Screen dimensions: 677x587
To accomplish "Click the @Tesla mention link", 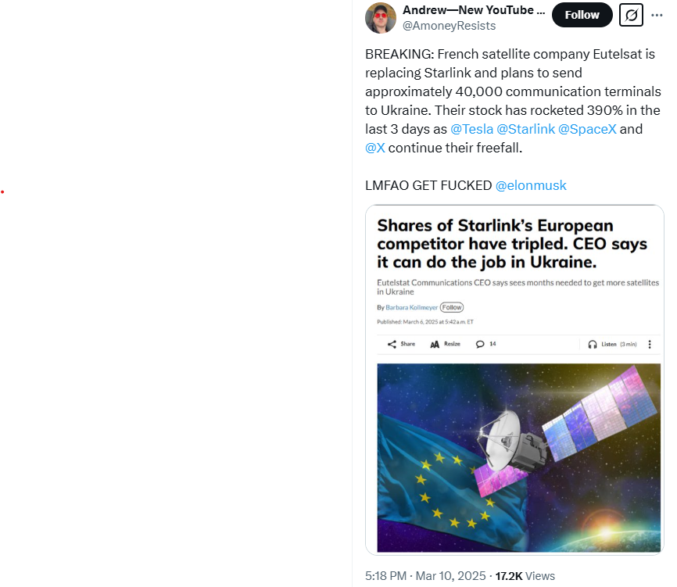I will 472,129.
